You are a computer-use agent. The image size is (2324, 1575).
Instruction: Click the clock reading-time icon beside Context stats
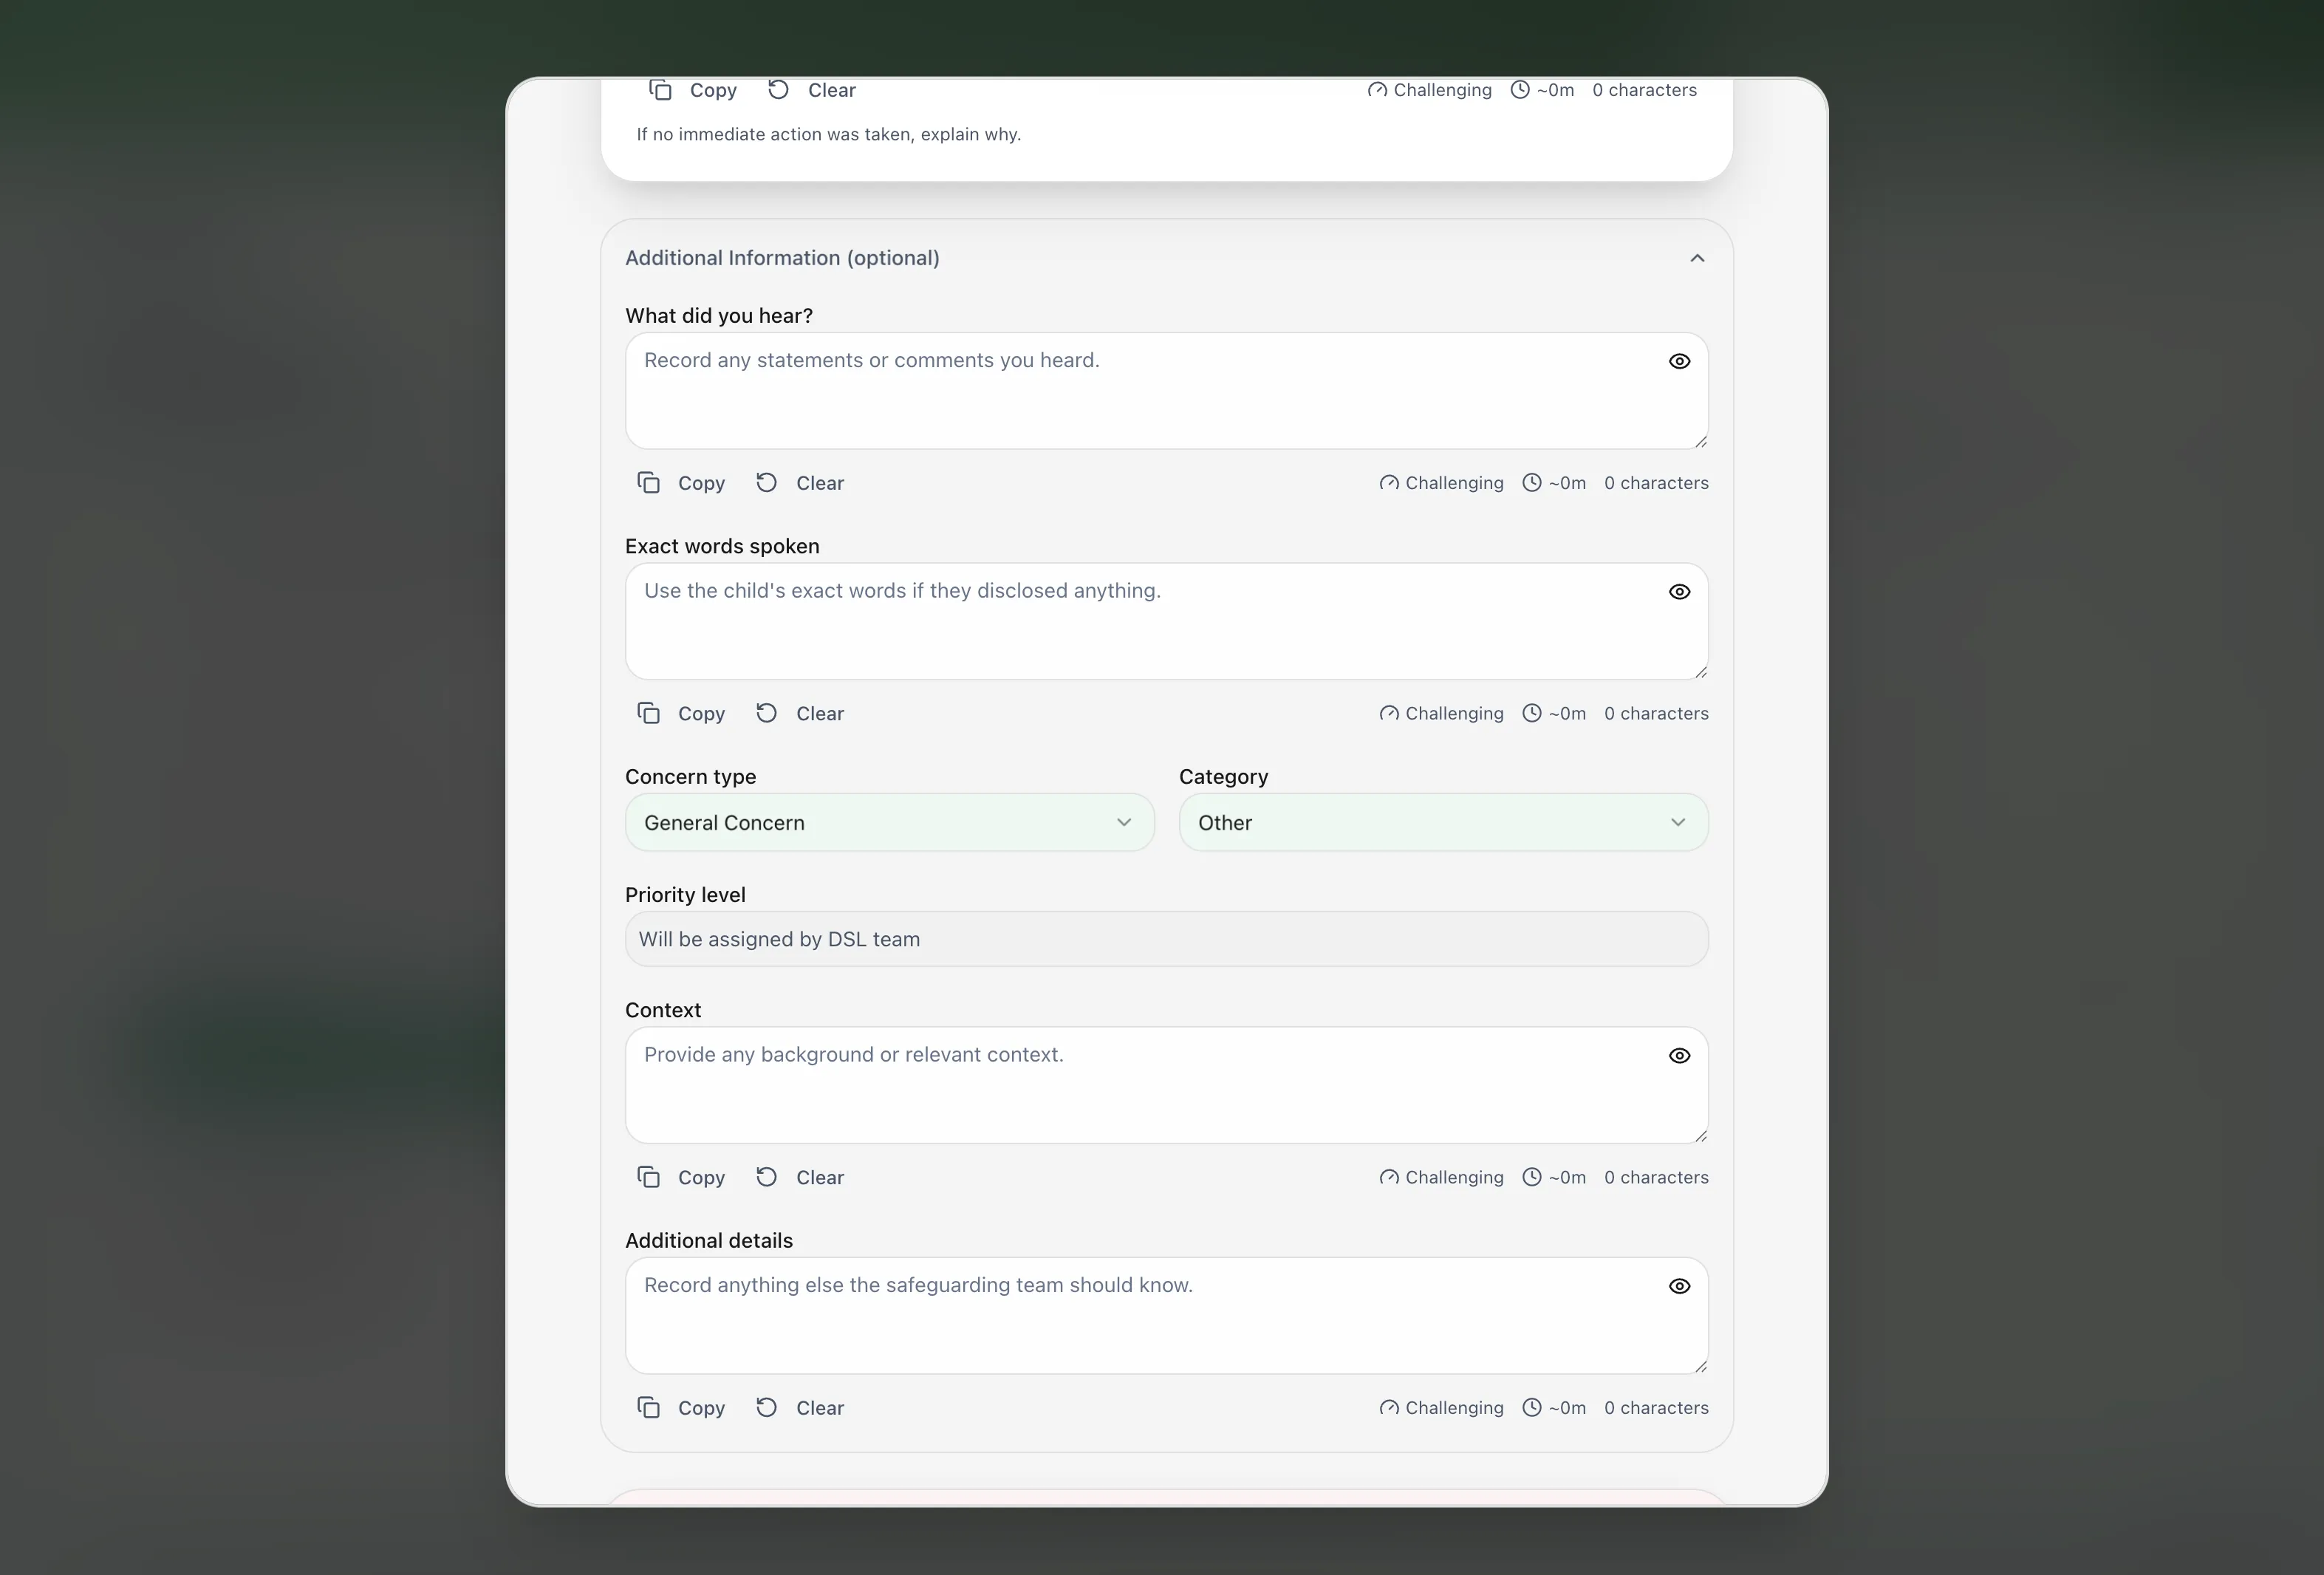[1532, 1177]
